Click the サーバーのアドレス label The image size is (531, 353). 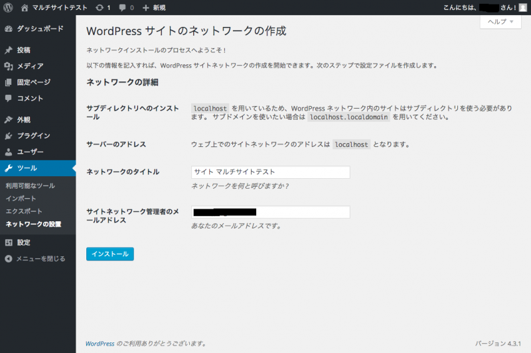pyautogui.click(x=116, y=144)
